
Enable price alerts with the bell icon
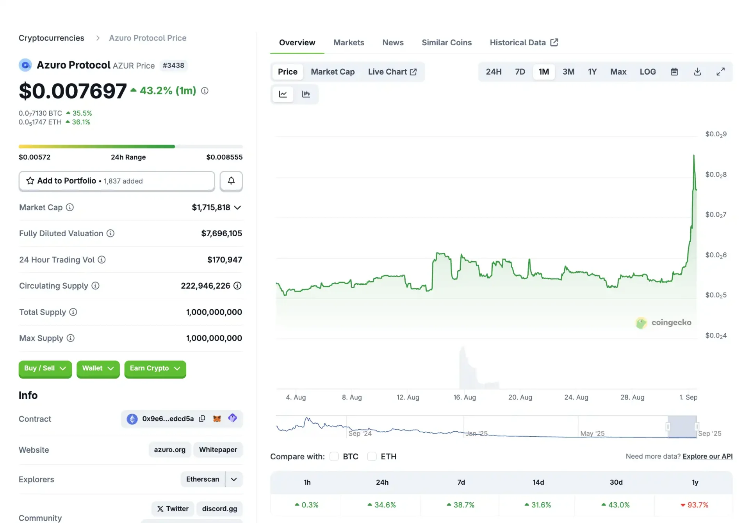(231, 181)
